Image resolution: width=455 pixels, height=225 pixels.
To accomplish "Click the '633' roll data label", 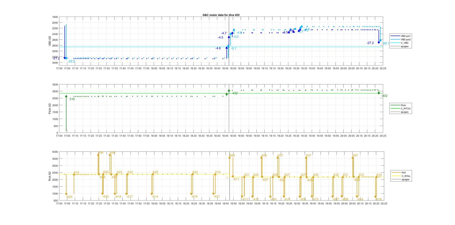I will (361, 175).
